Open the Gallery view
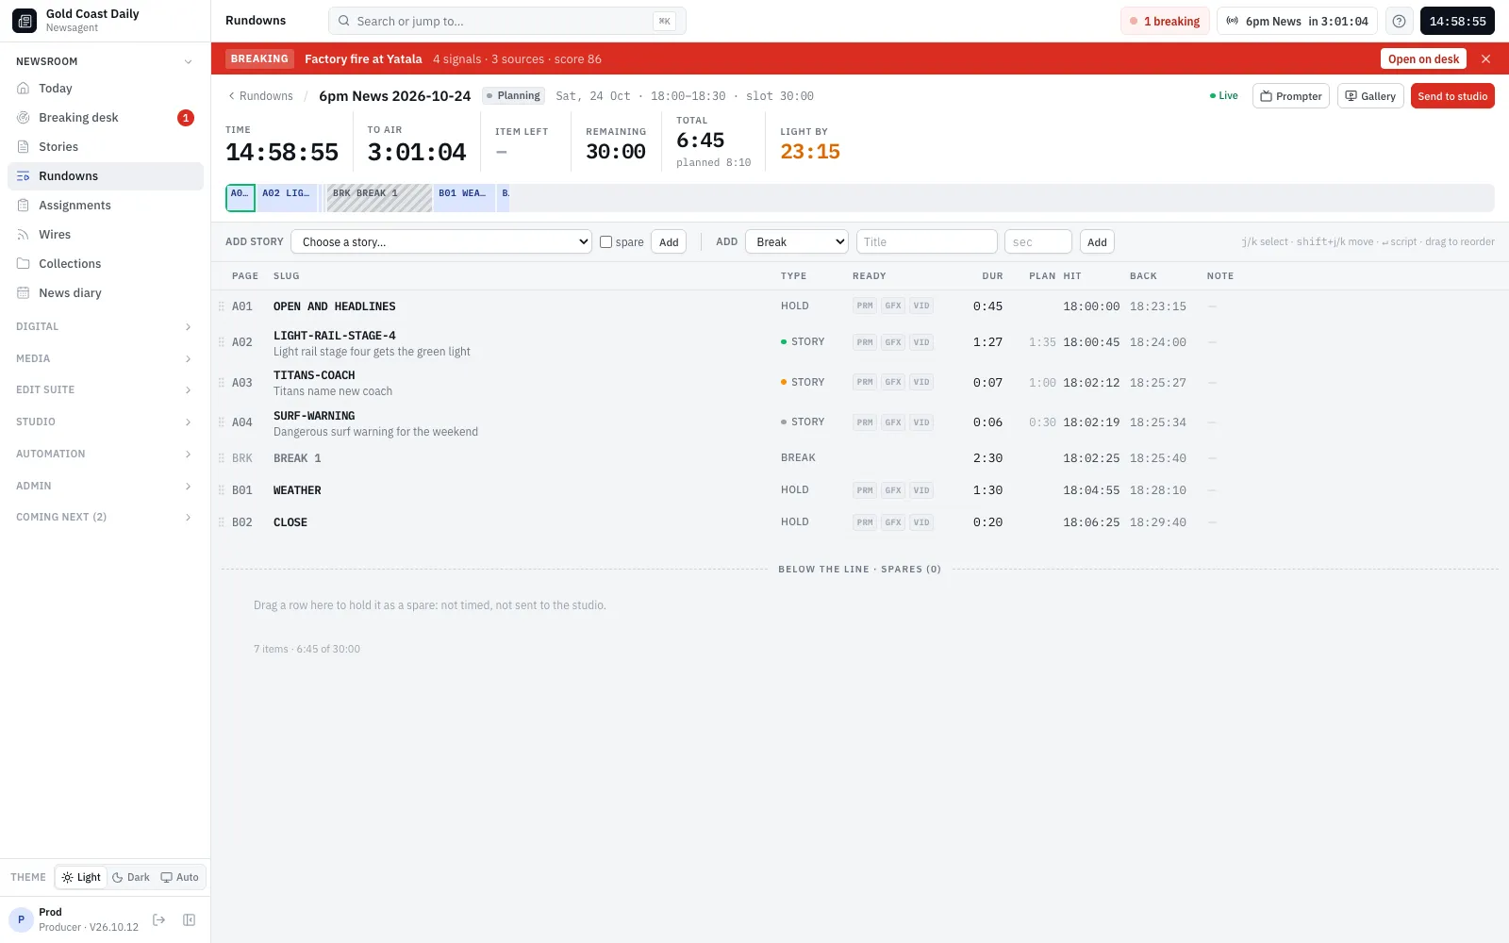The width and height of the screenshot is (1509, 943). (1370, 96)
